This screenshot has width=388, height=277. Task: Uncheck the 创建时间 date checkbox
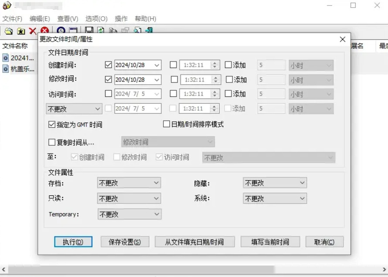point(109,65)
